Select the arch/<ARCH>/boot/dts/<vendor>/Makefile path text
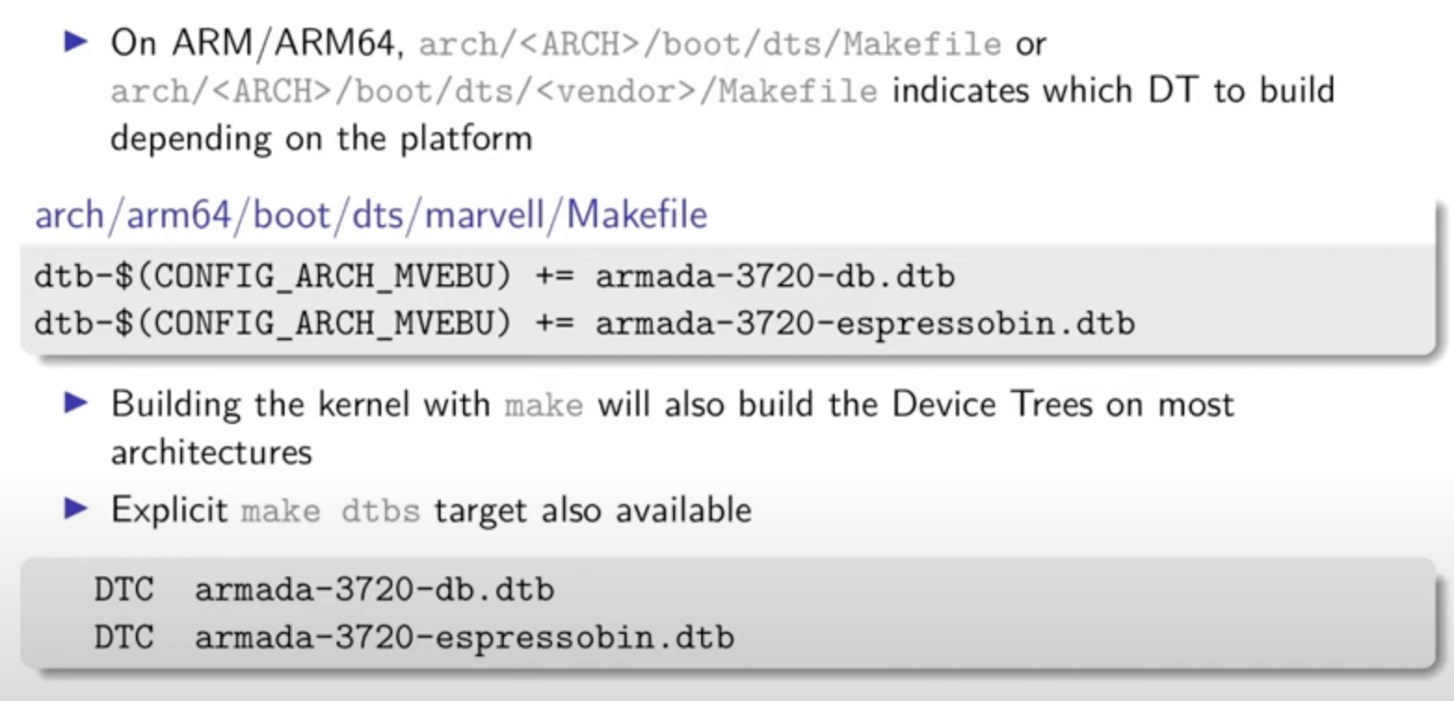 [x=494, y=92]
